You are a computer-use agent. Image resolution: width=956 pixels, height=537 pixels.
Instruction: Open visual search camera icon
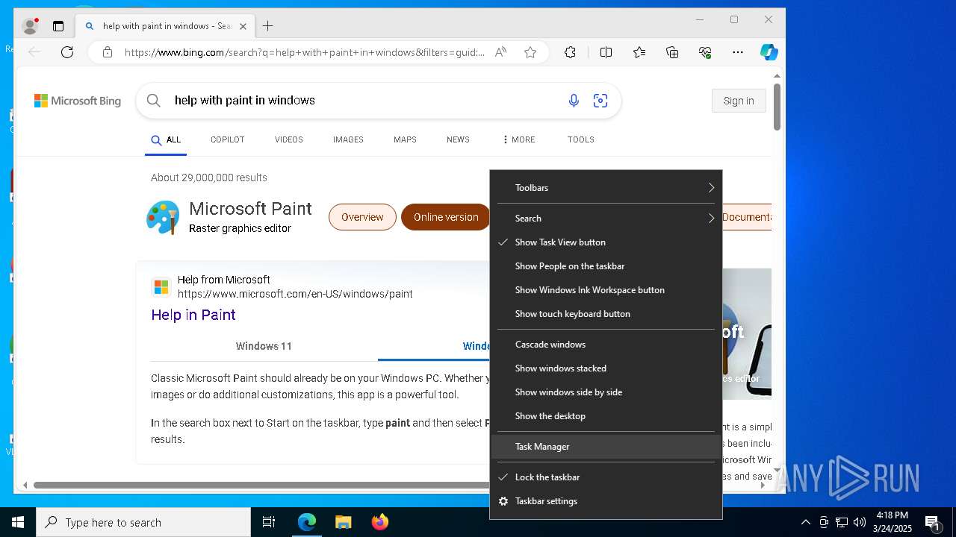[600, 101]
